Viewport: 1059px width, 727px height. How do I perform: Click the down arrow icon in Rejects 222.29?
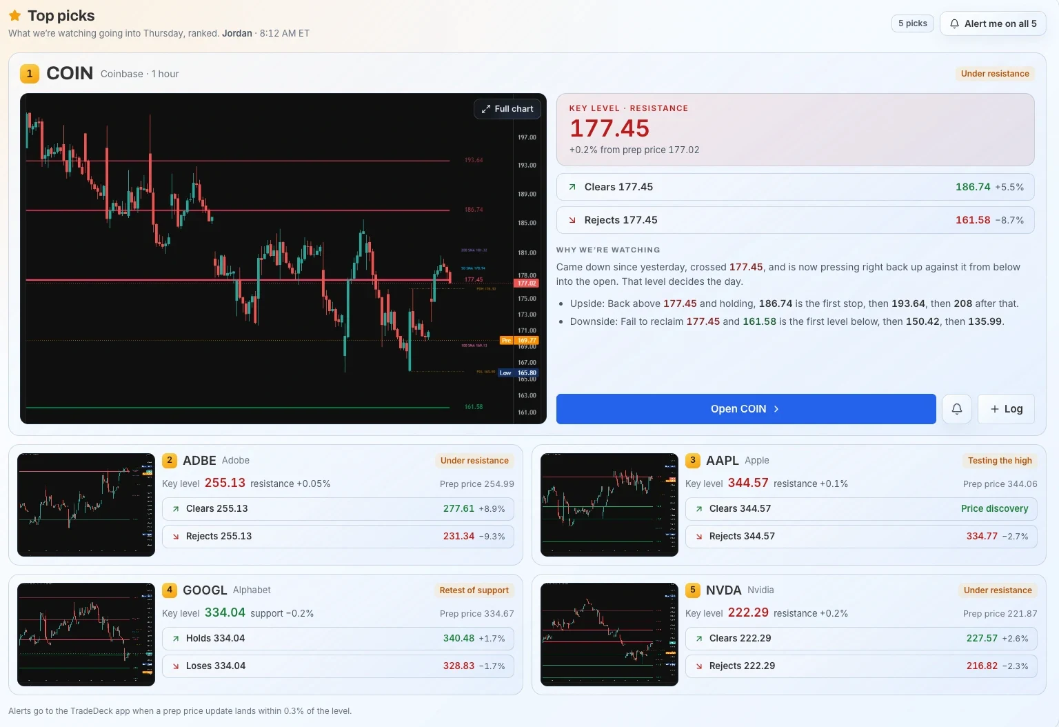699,666
